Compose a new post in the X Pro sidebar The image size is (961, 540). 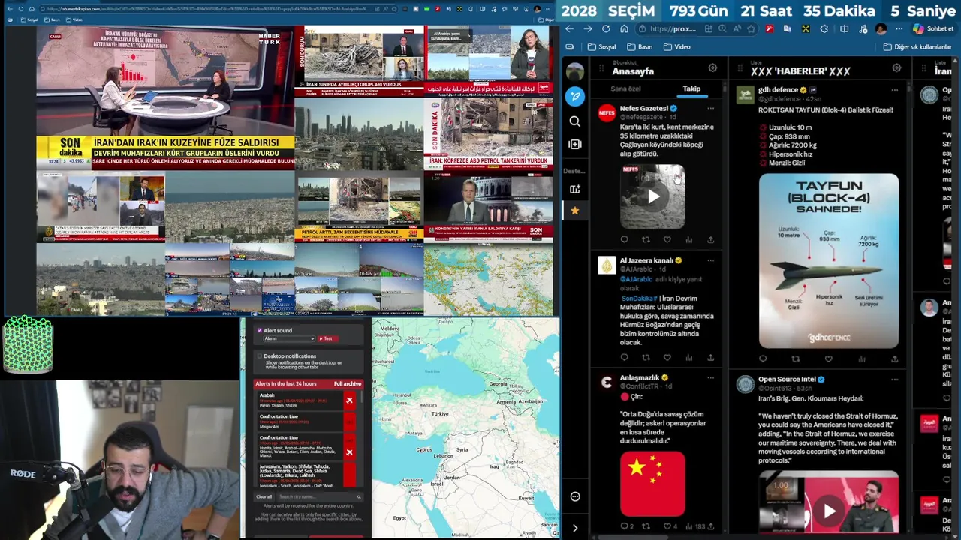(574, 96)
